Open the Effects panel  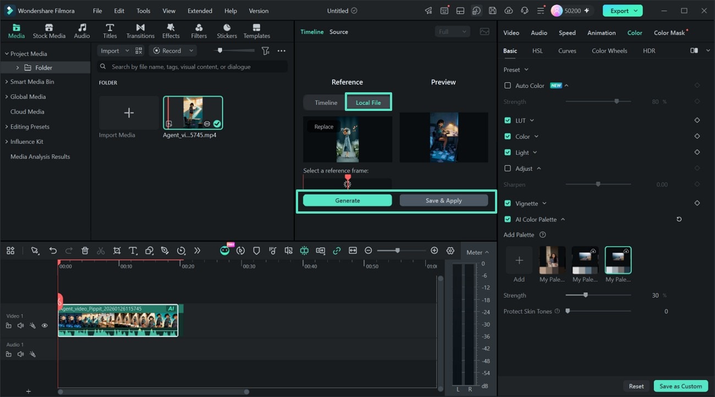click(170, 31)
